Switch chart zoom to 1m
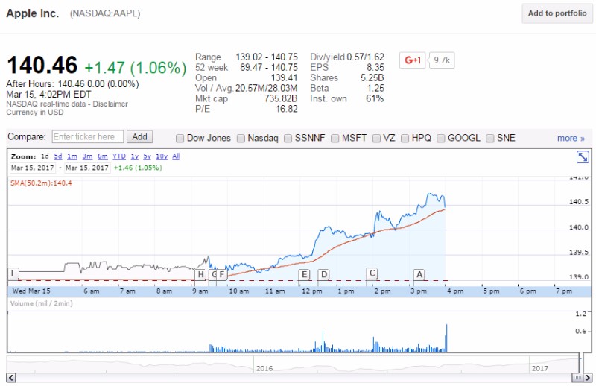Image resolution: width=596 pixels, height=386 pixels. click(72, 156)
